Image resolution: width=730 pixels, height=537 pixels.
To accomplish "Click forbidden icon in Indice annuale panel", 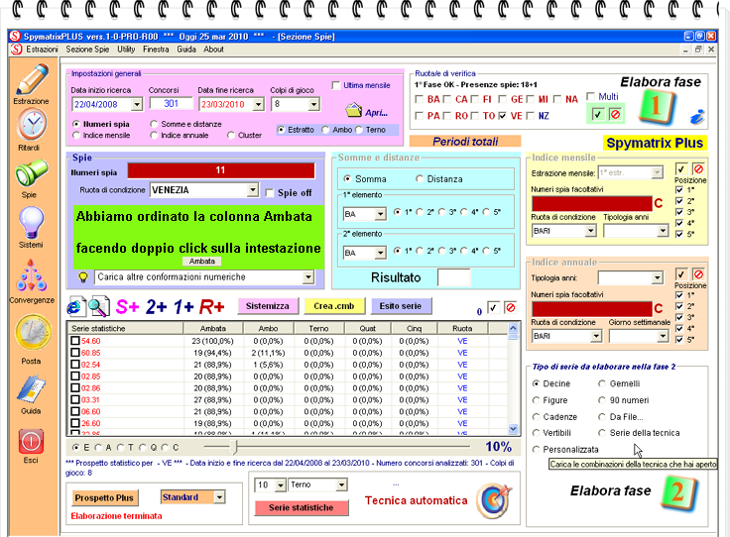I will coord(698,274).
